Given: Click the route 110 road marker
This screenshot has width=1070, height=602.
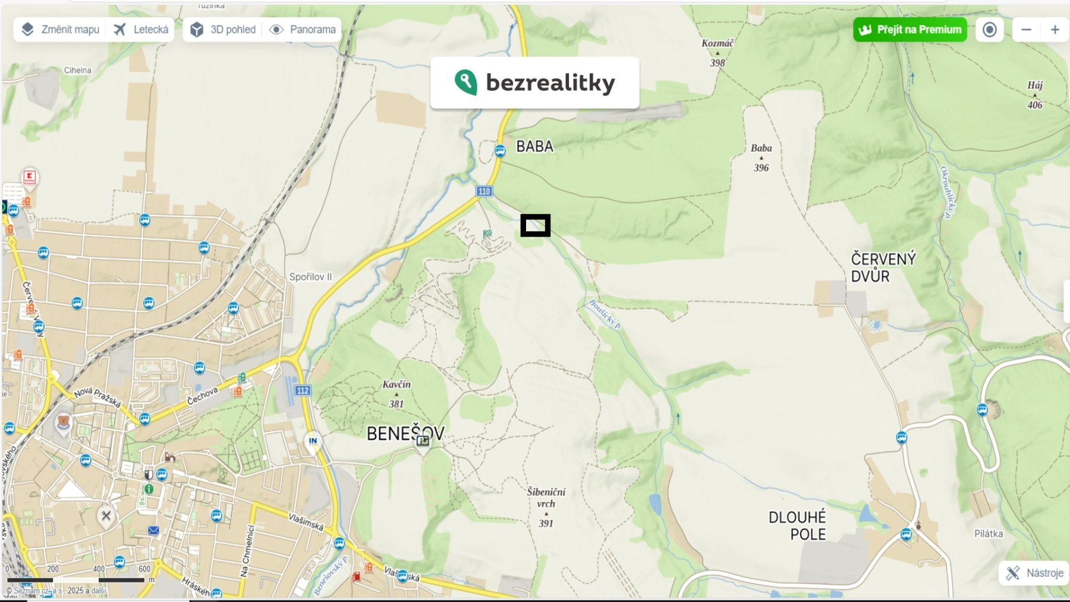Looking at the screenshot, I should (484, 191).
